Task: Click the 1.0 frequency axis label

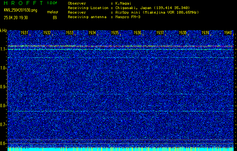Action: [x=3, y=68]
